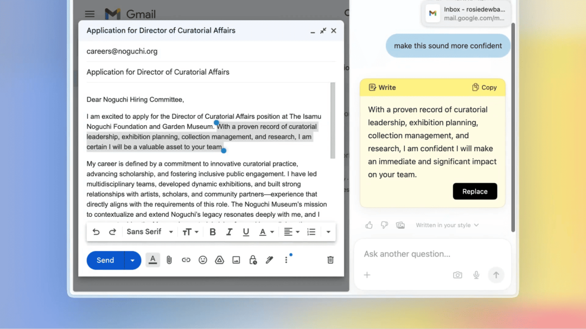This screenshot has width=586, height=329.
Task: Click the recipient careers@noguchi.org field
Action: click(211, 51)
